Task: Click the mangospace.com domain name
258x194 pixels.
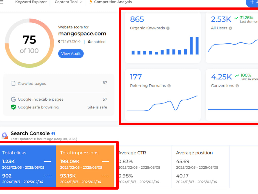Action: click(82, 33)
